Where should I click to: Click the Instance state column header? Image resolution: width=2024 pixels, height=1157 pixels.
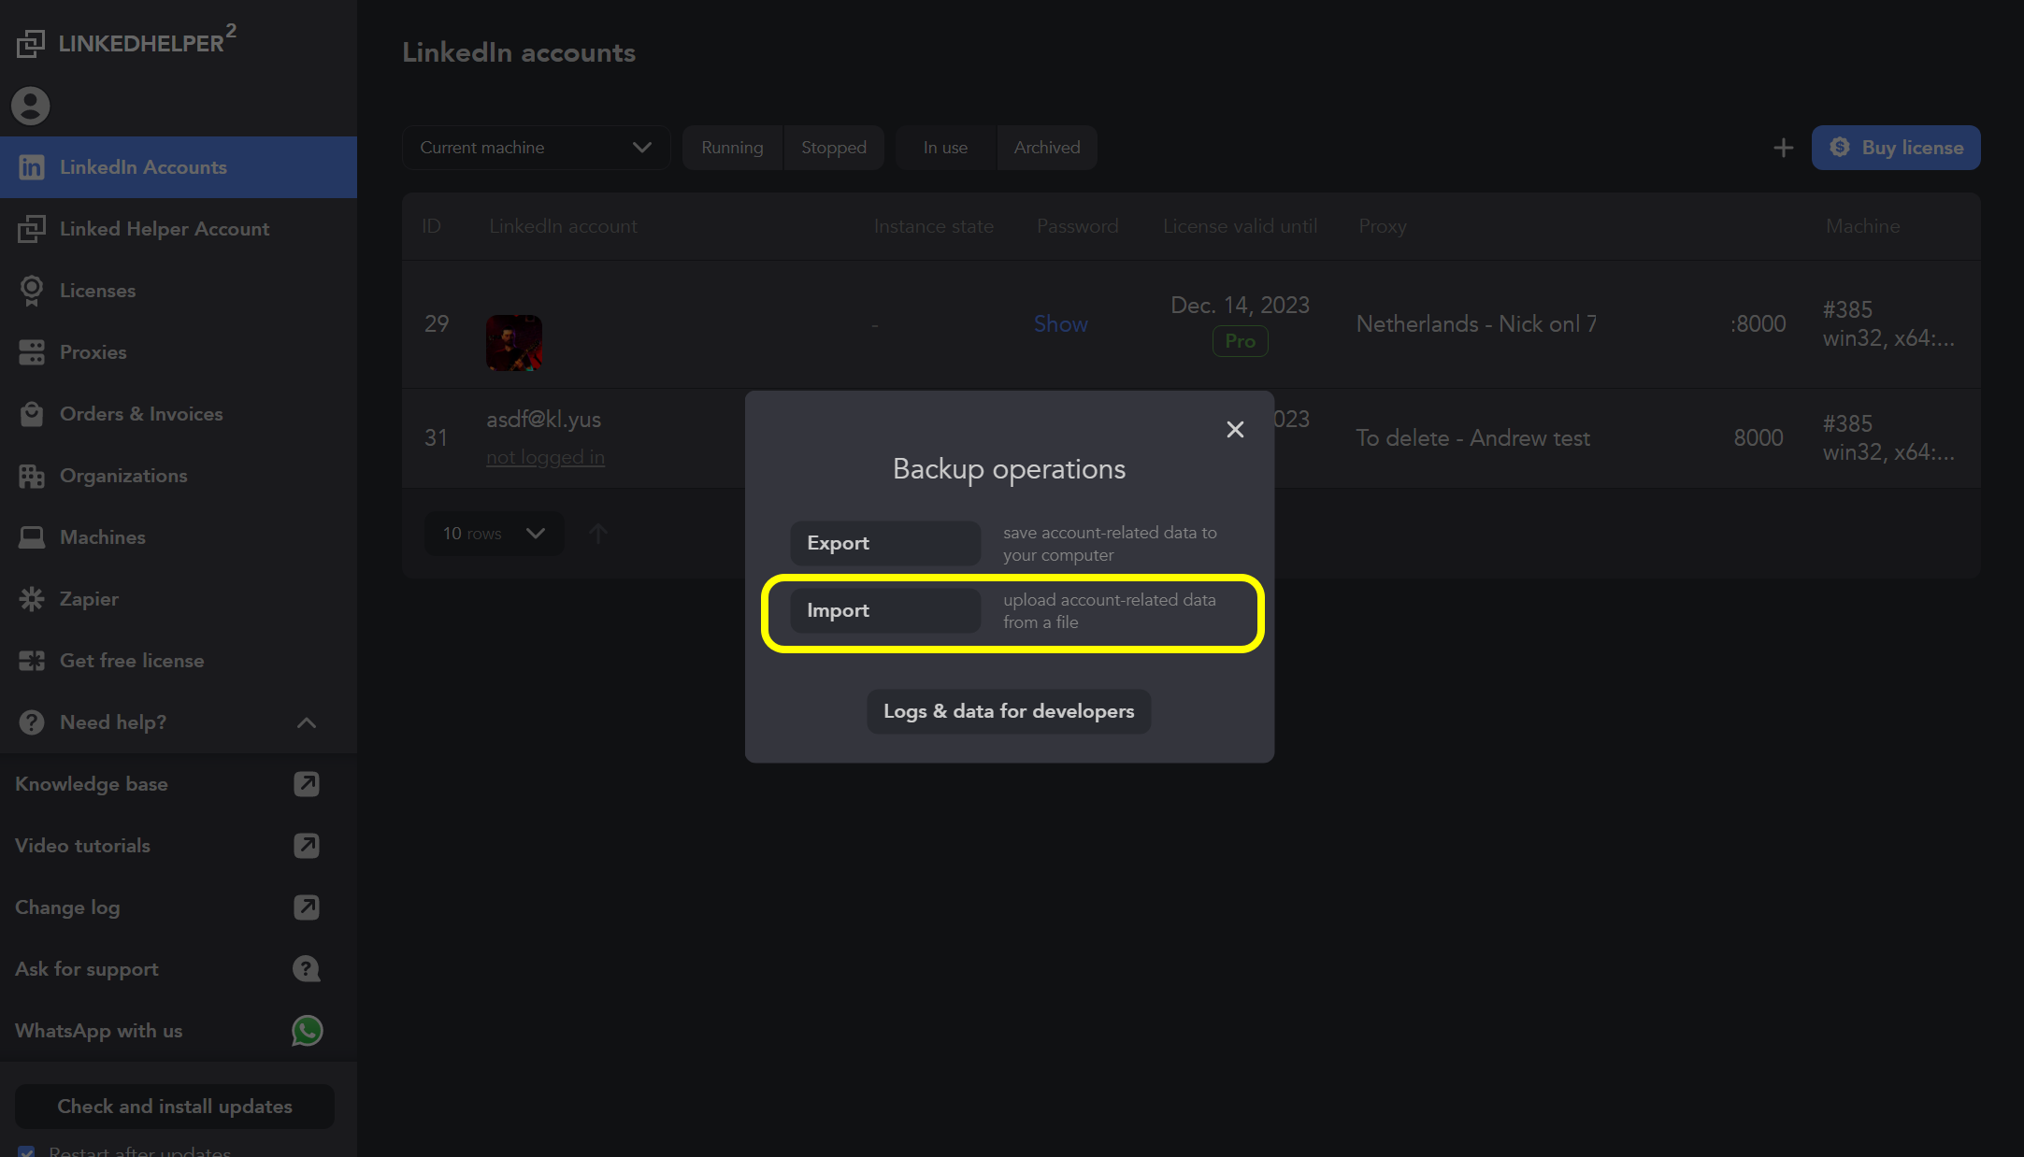[933, 226]
